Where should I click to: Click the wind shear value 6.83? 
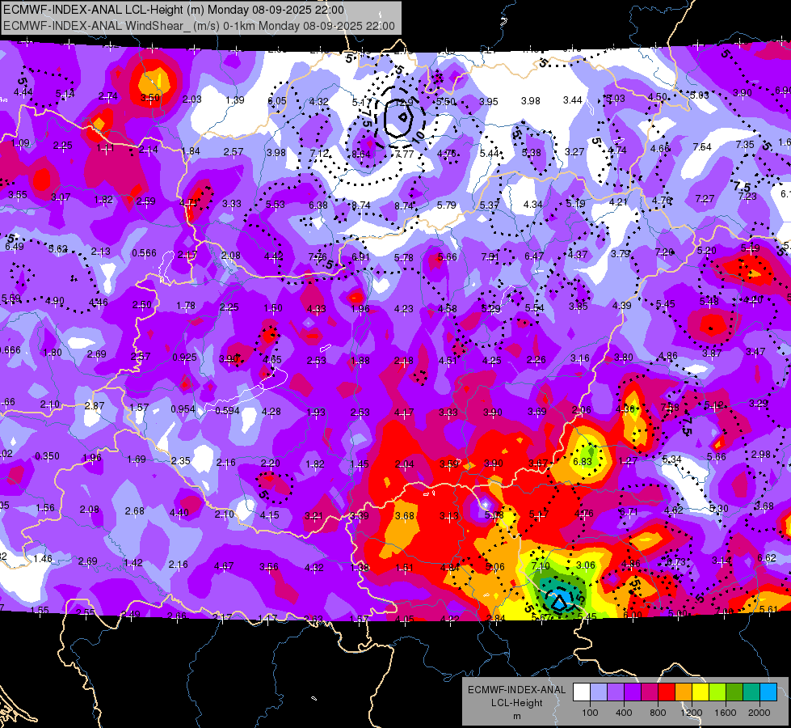[x=583, y=462]
